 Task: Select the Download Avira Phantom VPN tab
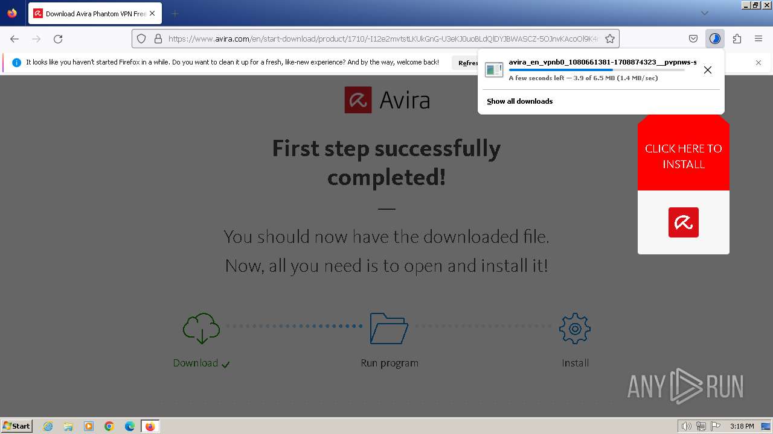pyautogui.click(x=95, y=13)
